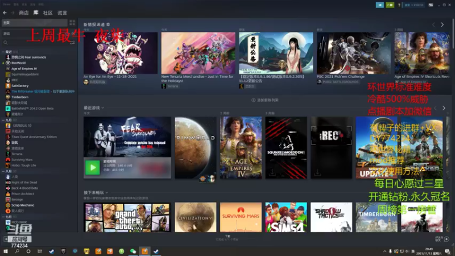This screenshot has height=256, width=455.
Task: Open Age of Empires IV cover in recent games
Action: coord(241,147)
